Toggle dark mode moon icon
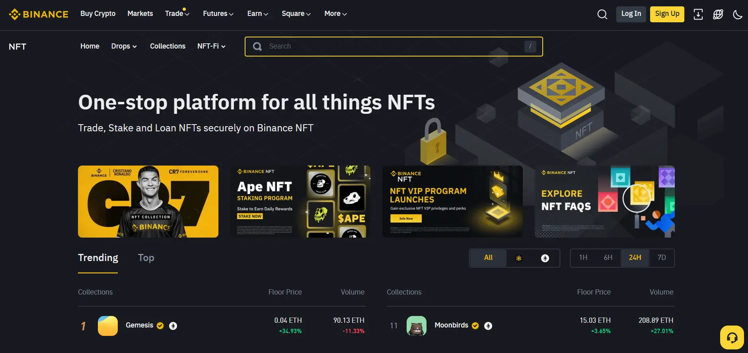This screenshot has height=353, width=748. tap(738, 15)
